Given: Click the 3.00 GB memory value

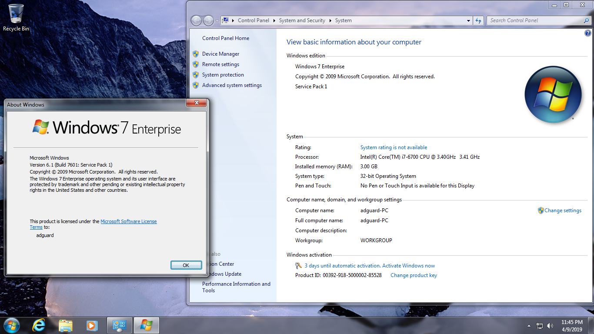Looking at the screenshot, I should coord(369,167).
